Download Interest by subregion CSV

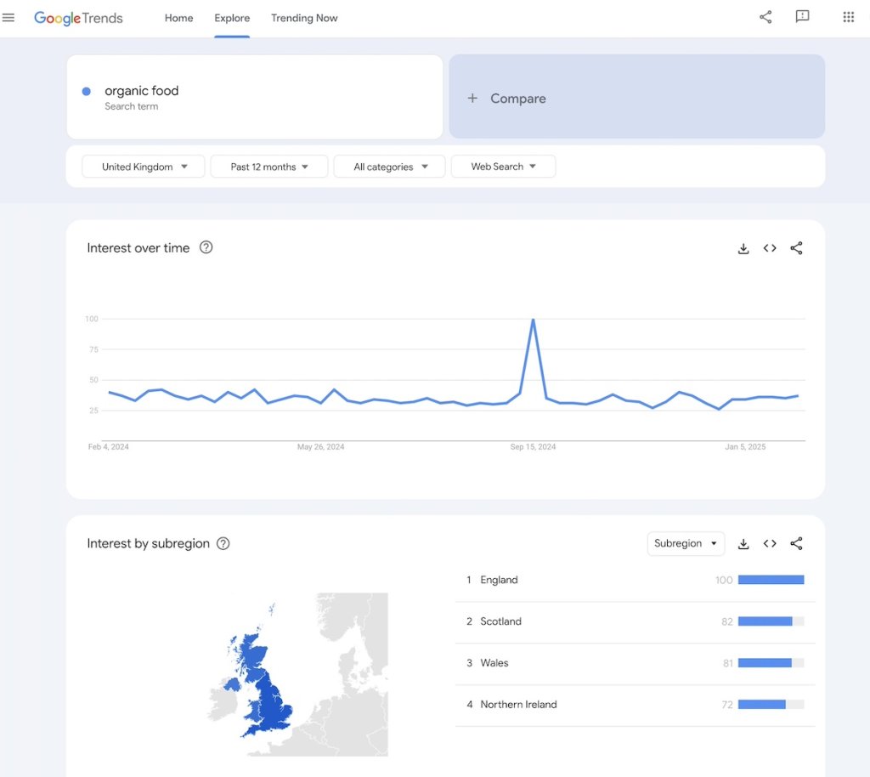pyautogui.click(x=743, y=544)
